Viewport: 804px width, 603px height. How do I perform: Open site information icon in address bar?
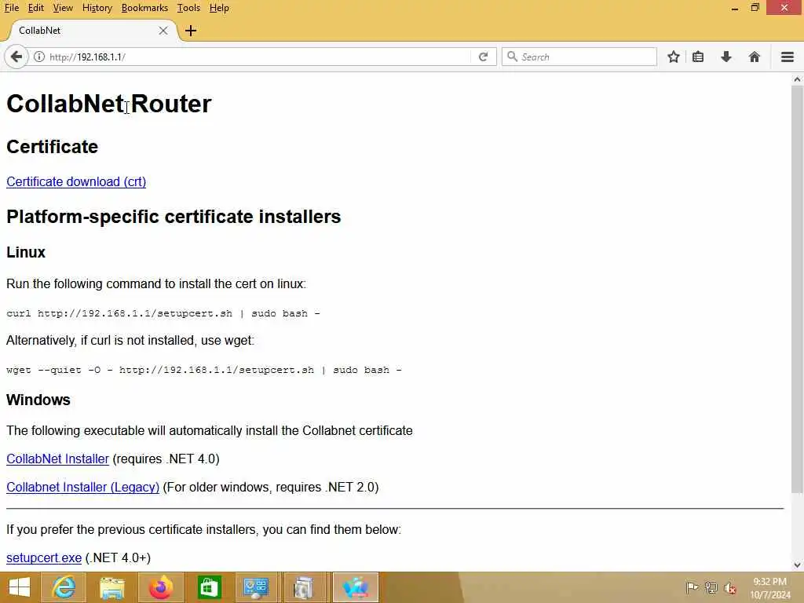[x=39, y=57]
